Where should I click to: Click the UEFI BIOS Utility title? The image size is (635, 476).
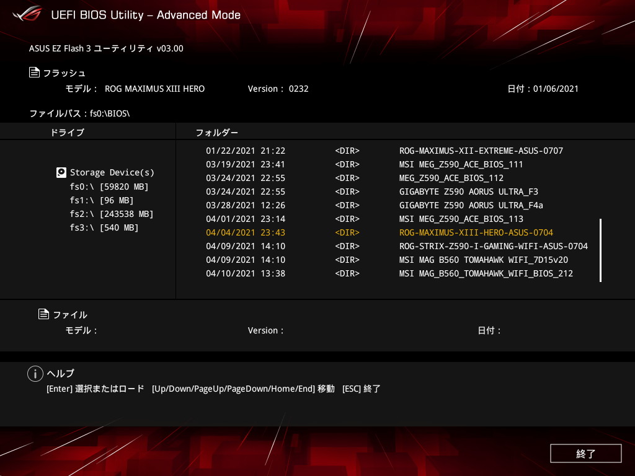pos(146,15)
